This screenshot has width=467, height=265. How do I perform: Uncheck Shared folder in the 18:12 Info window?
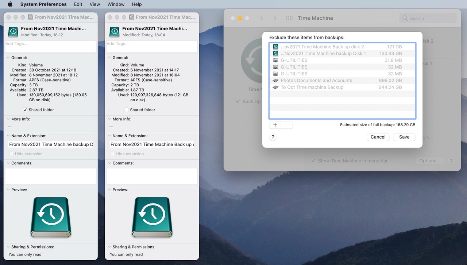pos(25,110)
